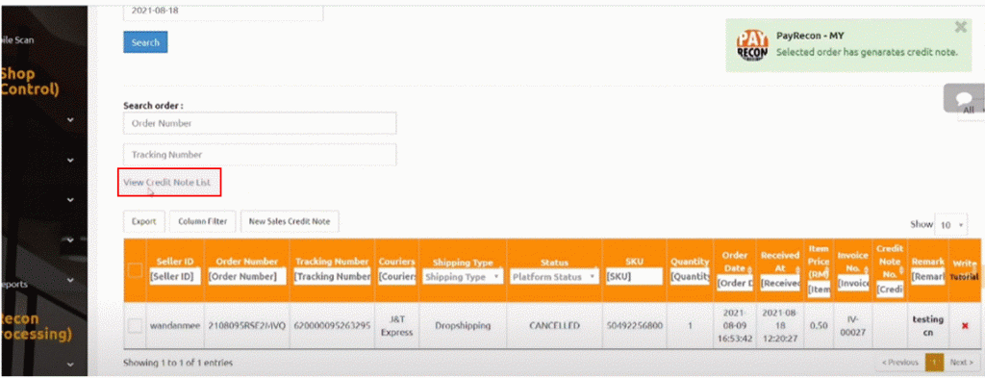Open the Platform Status filter dropdown
The height and width of the screenshot is (378, 985).
point(554,276)
